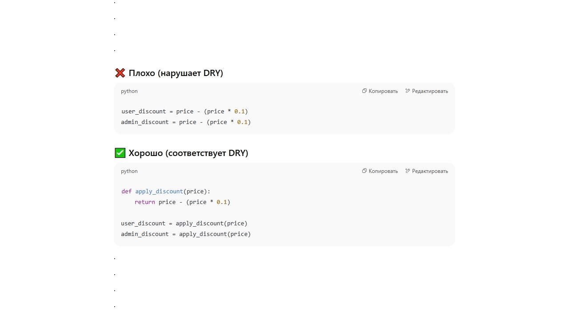Click the apply_discount function name in the code

click(x=159, y=191)
